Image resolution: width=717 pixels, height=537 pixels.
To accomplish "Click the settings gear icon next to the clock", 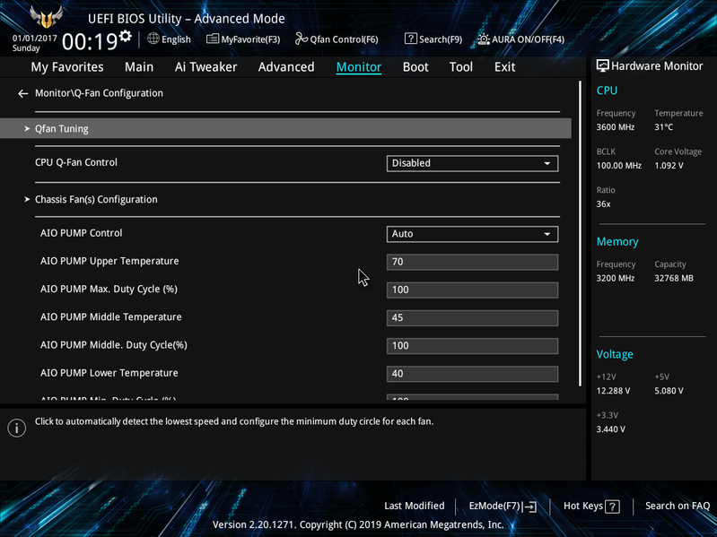I will tap(126, 36).
